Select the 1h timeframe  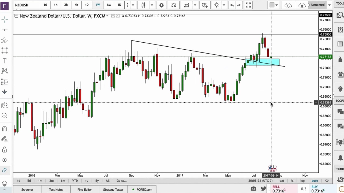point(56,5)
